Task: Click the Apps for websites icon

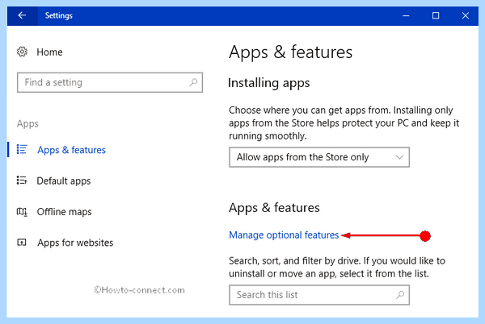Action: point(22,243)
